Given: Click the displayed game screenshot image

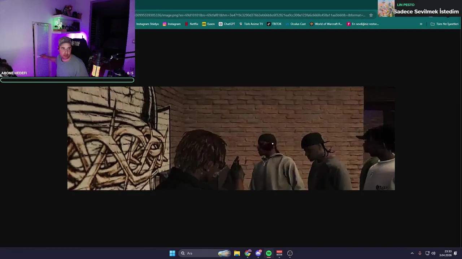Looking at the screenshot, I should coord(231,138).
